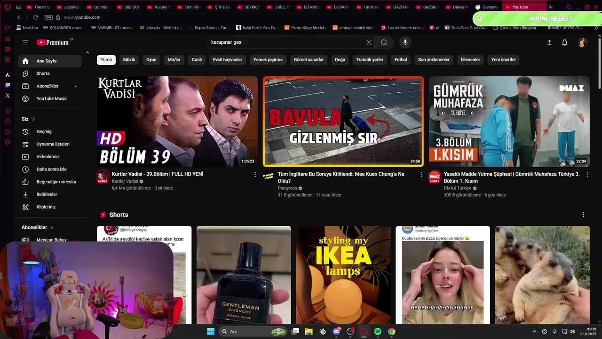The height and width of the screenshot is (339, 602).
Task: Open İndirilenler in sidebar
Action: (x=50, y=194)
